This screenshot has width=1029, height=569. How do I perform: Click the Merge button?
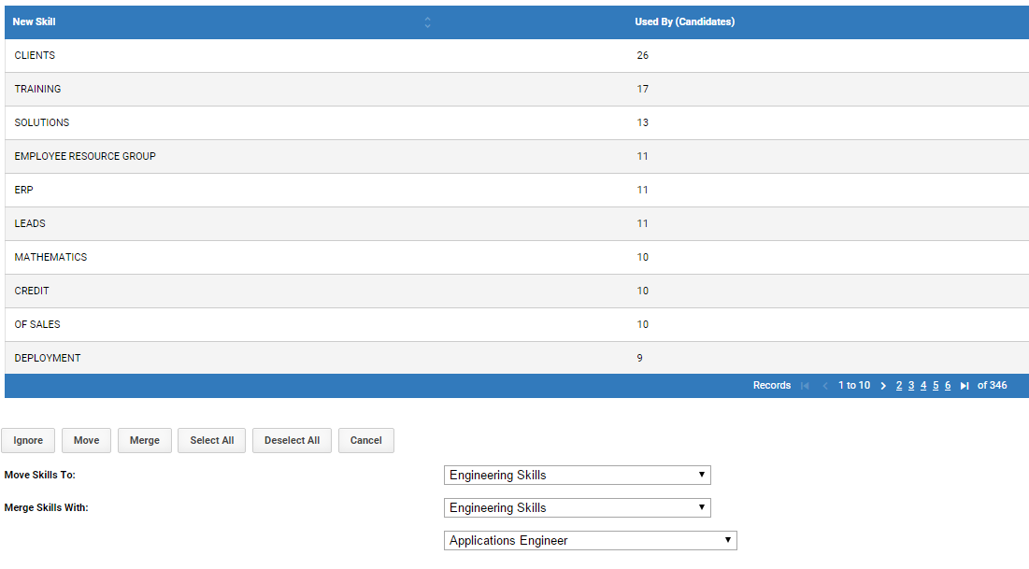pos(144,440)
